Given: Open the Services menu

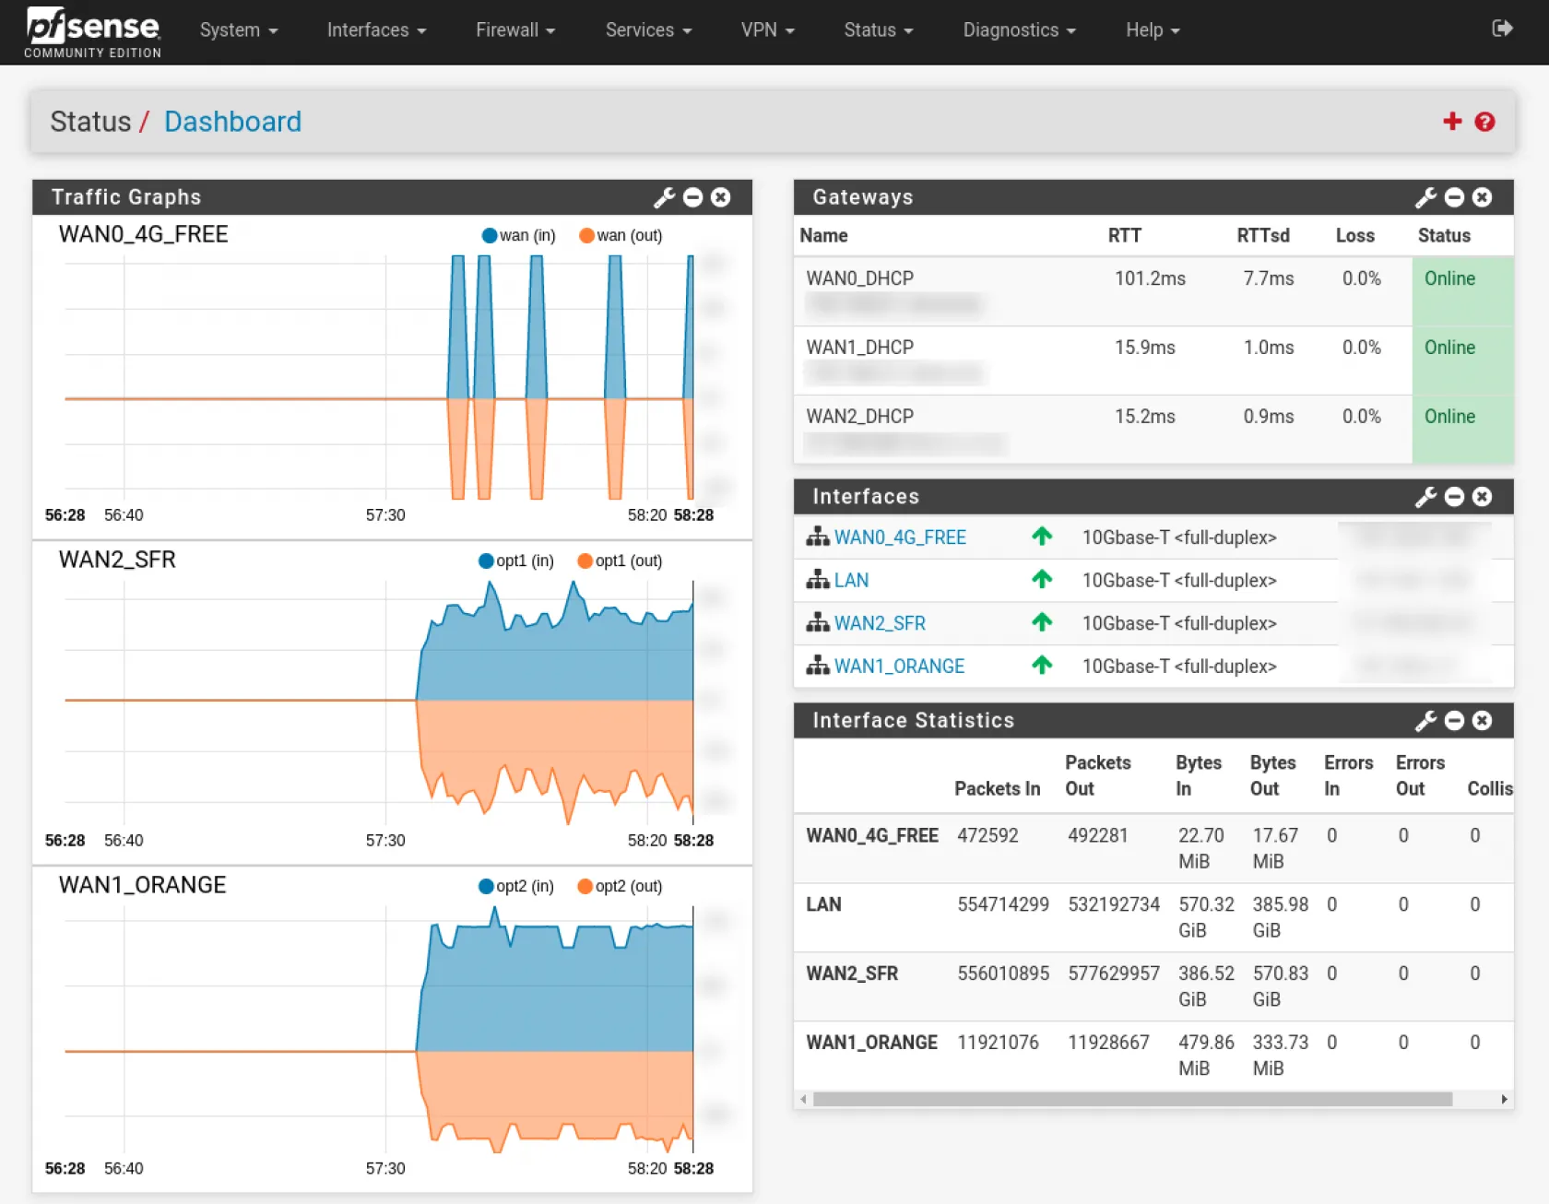Looking at the screenshot, I should (647, 30).
